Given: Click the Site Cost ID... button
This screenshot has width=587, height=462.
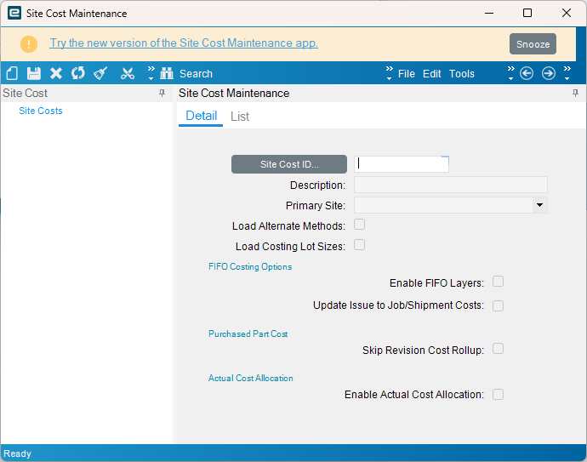Looking at the screenshot, I should pos(289,164).
